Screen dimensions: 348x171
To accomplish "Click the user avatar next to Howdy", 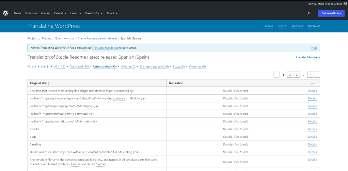I will (345, 4).
